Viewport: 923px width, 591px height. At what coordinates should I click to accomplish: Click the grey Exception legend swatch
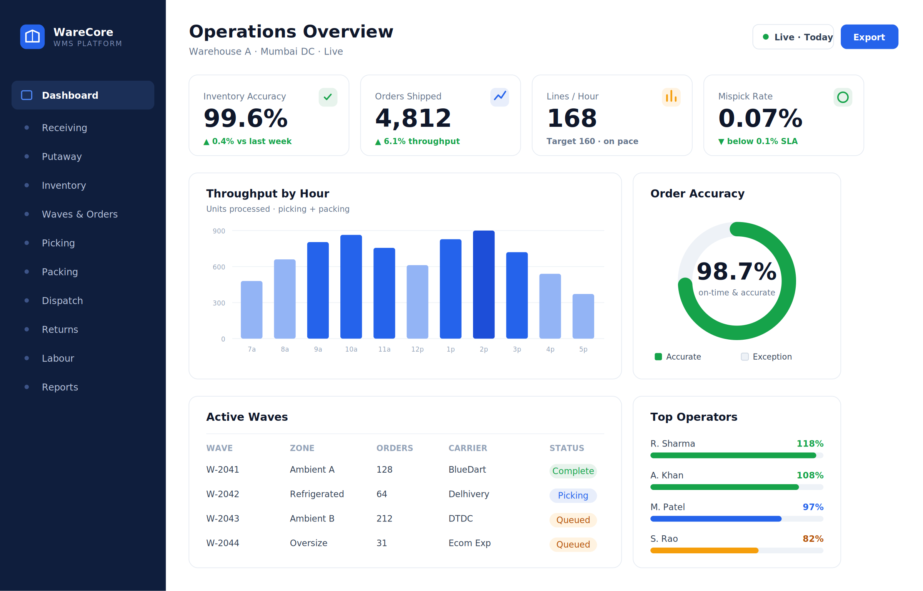pos(745,357)
